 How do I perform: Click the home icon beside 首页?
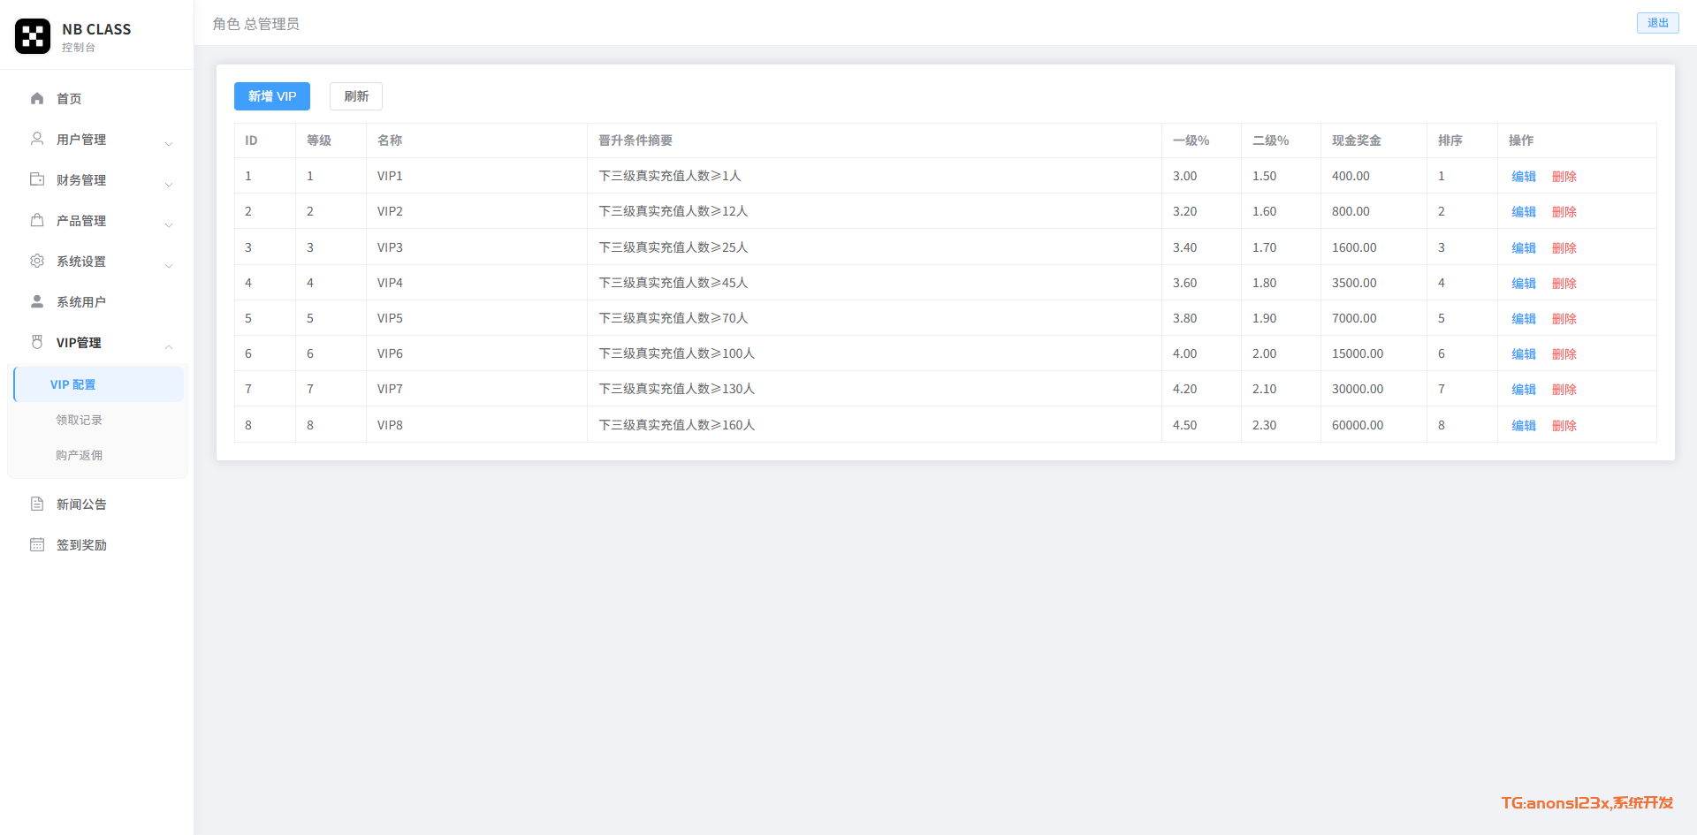37,98
